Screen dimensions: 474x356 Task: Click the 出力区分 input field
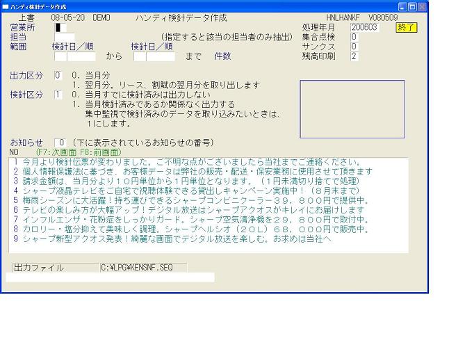58,75
